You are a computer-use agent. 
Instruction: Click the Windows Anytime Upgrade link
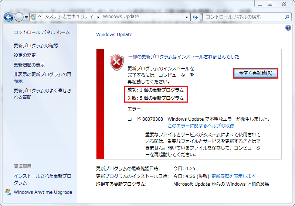pos(43,192)
